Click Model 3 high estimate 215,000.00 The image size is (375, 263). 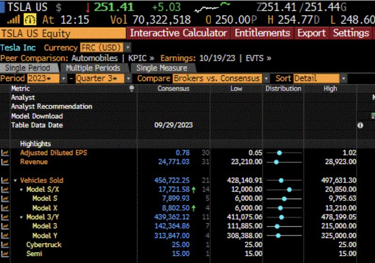pyautogui.click(x=339, y=226)
